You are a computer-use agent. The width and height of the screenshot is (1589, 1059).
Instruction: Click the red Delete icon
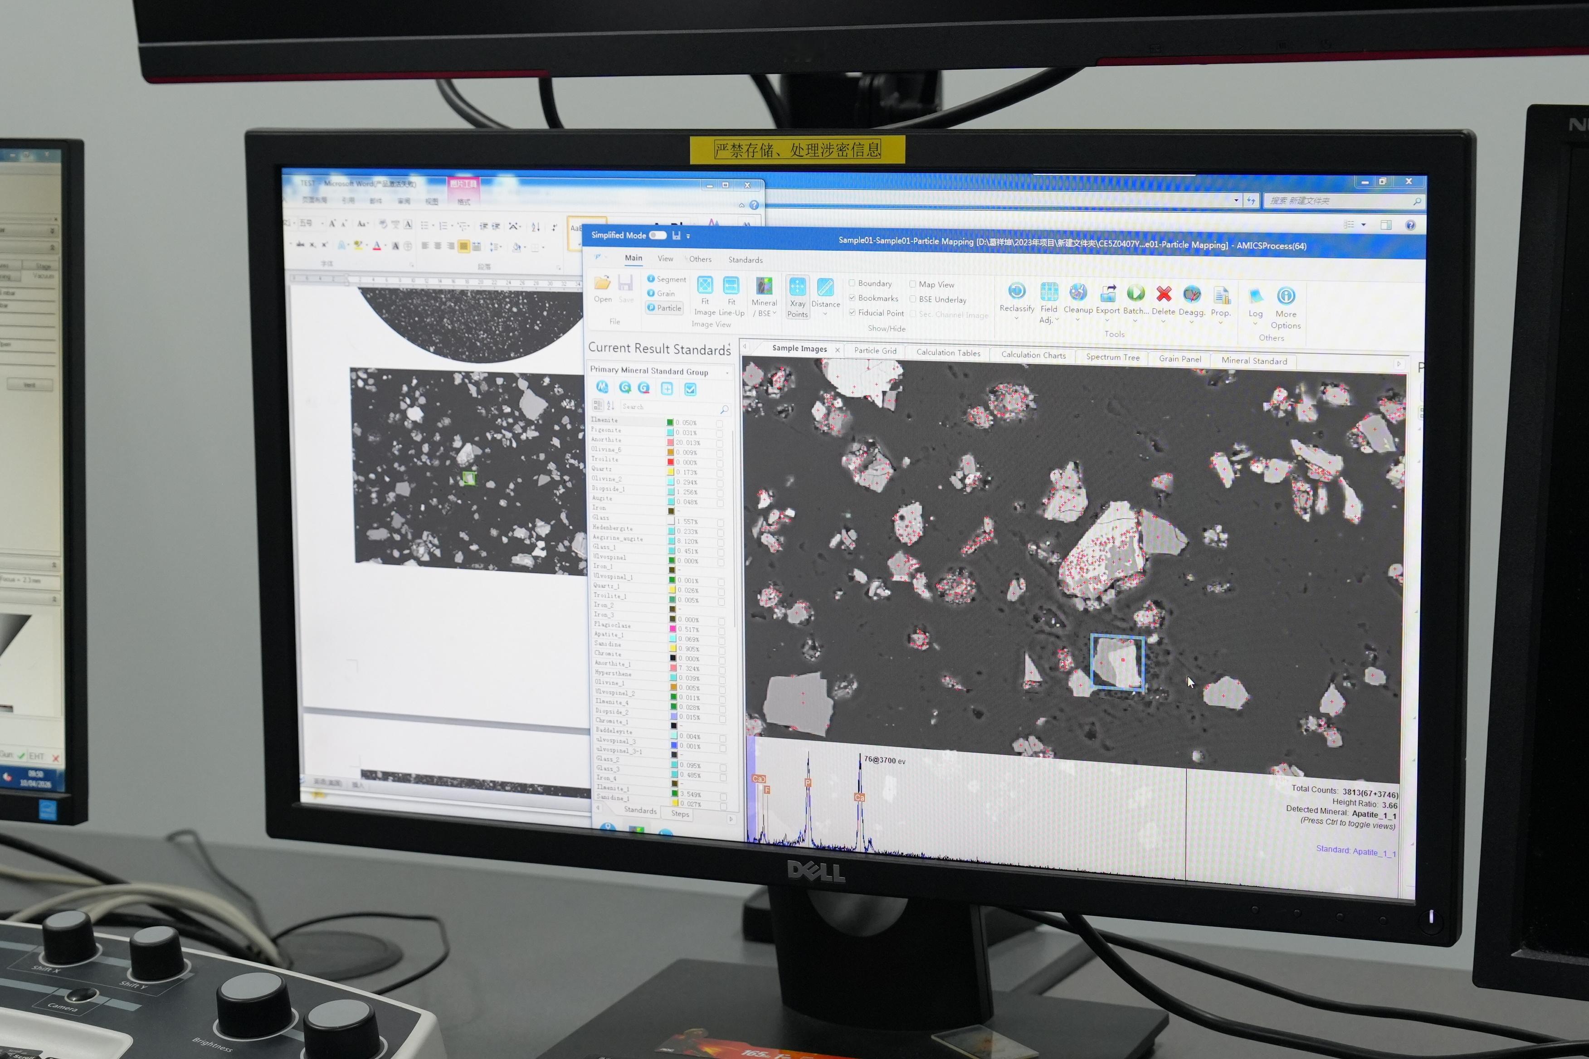click(1163, 295)
